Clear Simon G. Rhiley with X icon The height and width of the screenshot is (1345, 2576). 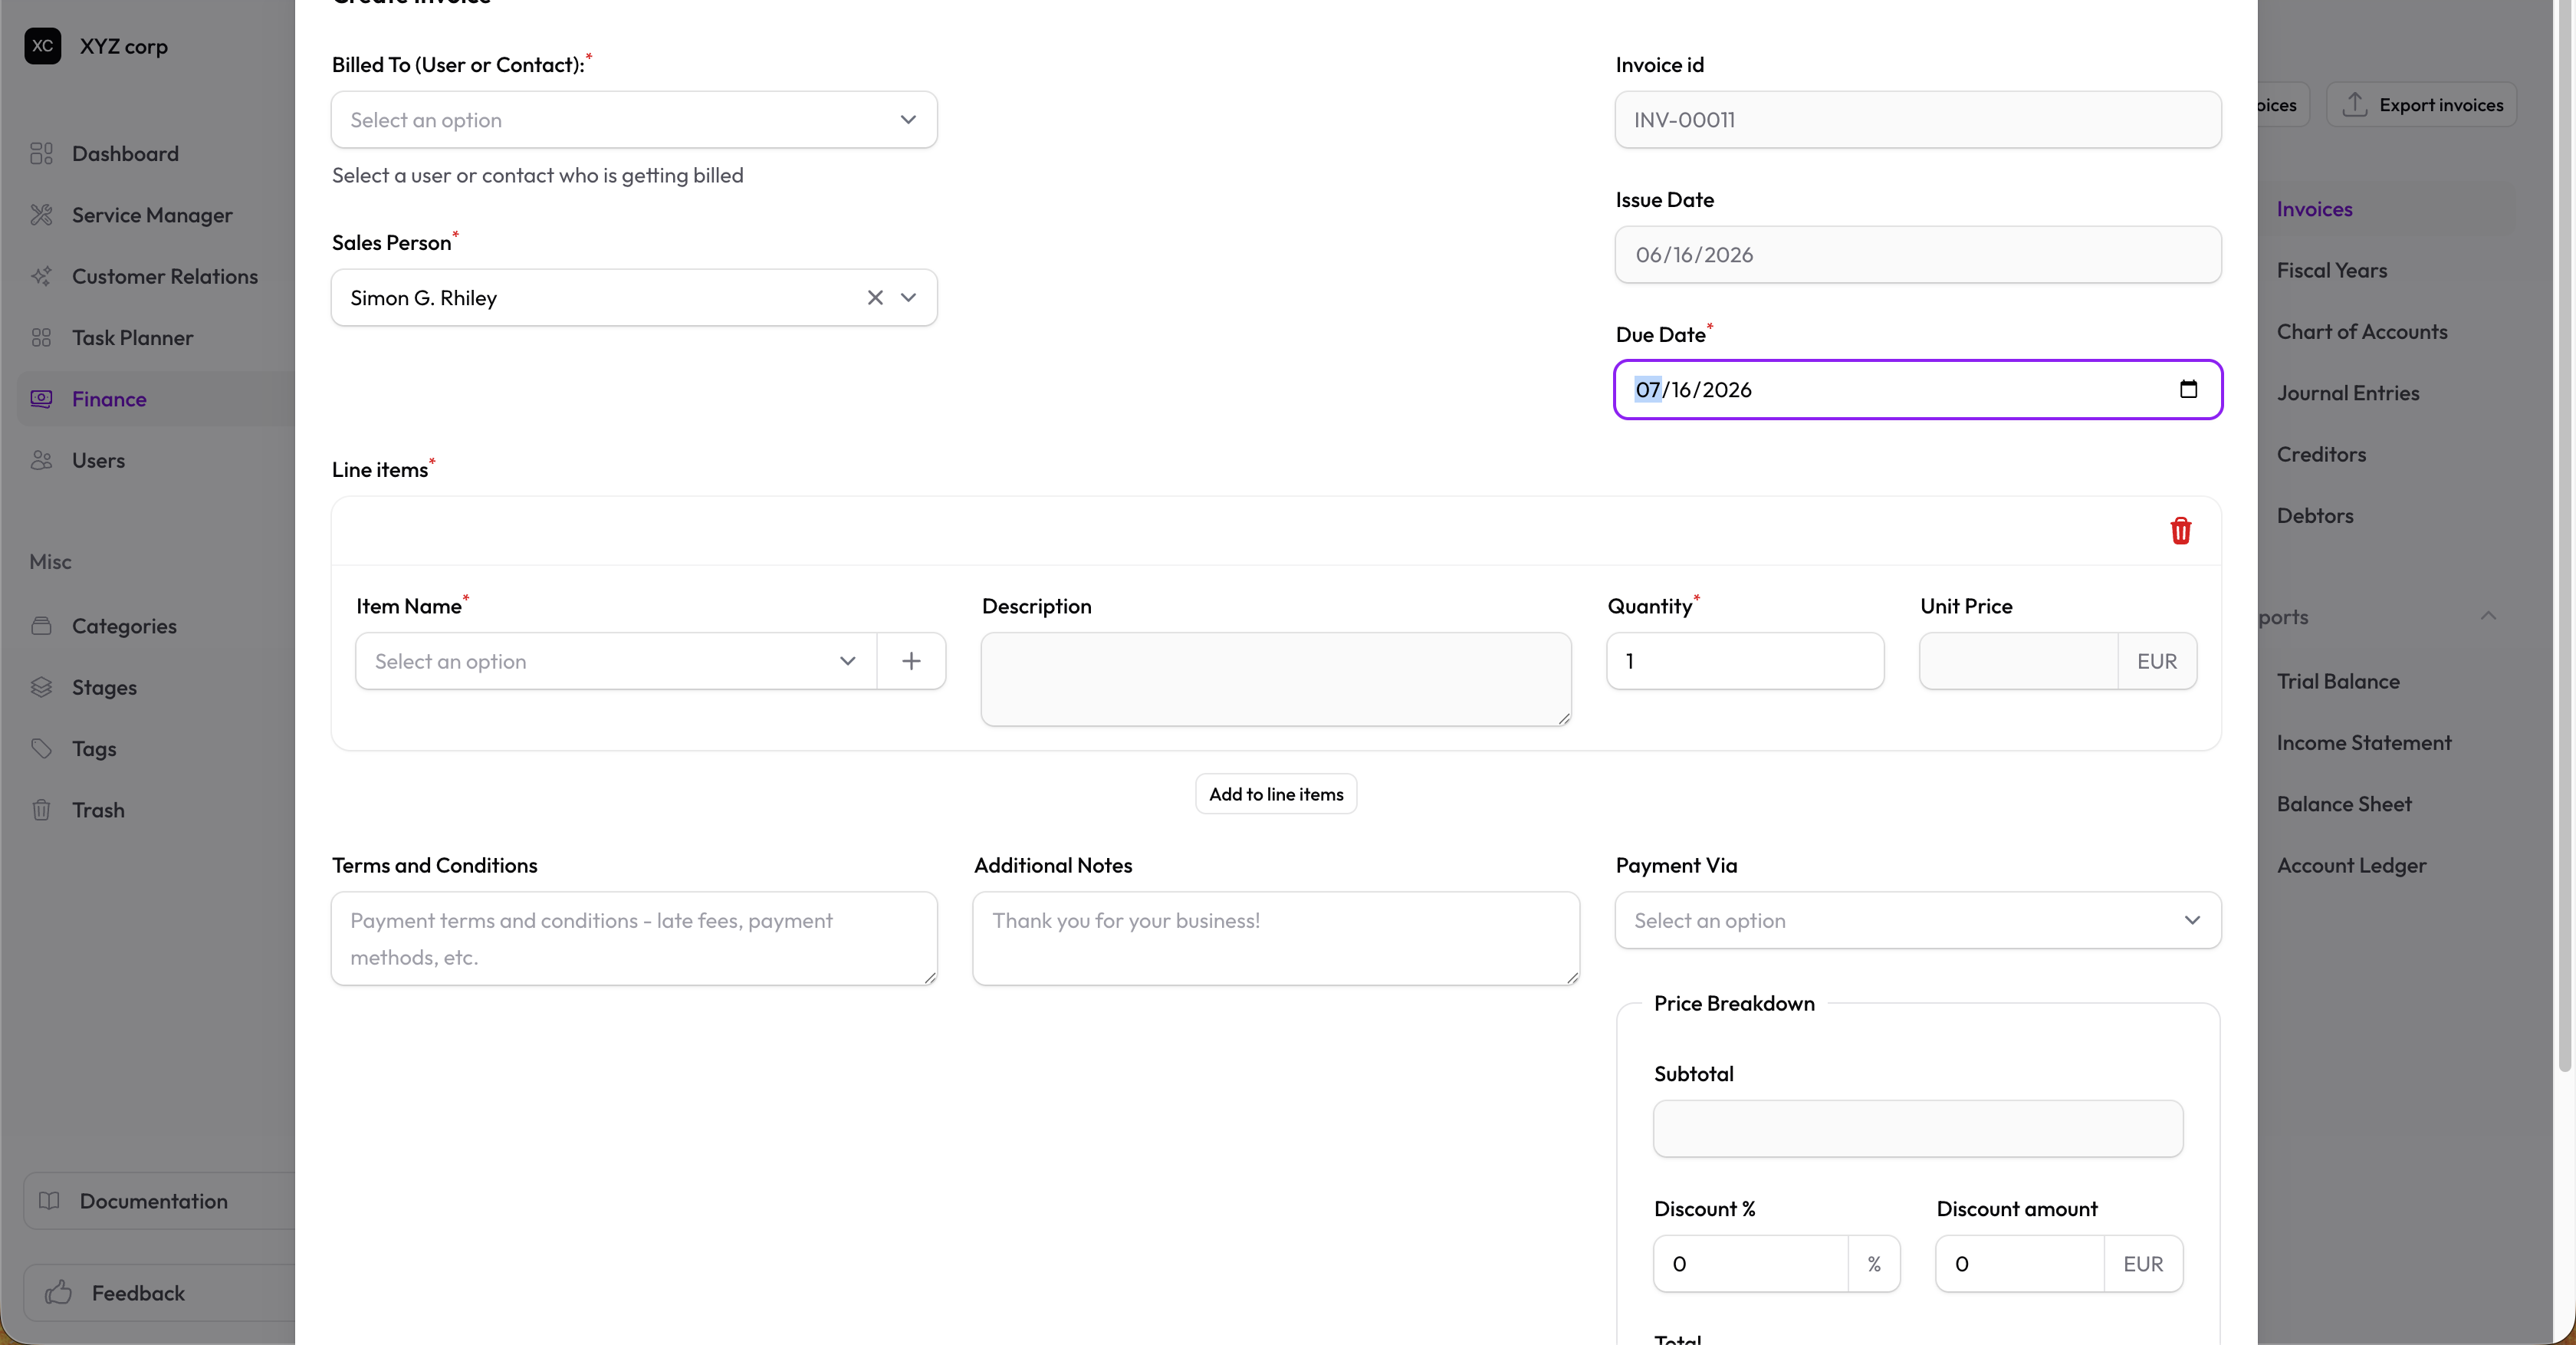pos(875,298)
